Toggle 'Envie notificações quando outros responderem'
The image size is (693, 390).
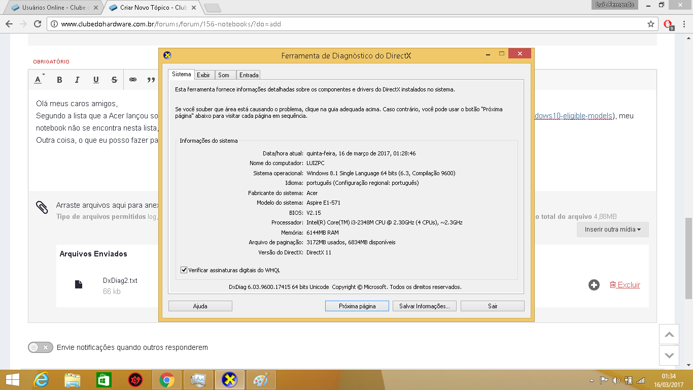pyautogui.click(x=41, y=347)
